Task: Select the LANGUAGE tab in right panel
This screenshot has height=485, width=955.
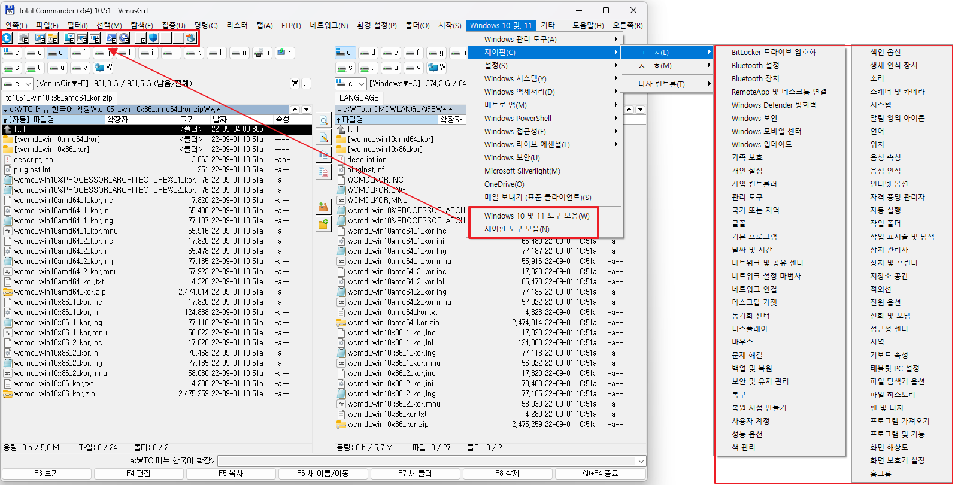Action: [x=359, y=98]
